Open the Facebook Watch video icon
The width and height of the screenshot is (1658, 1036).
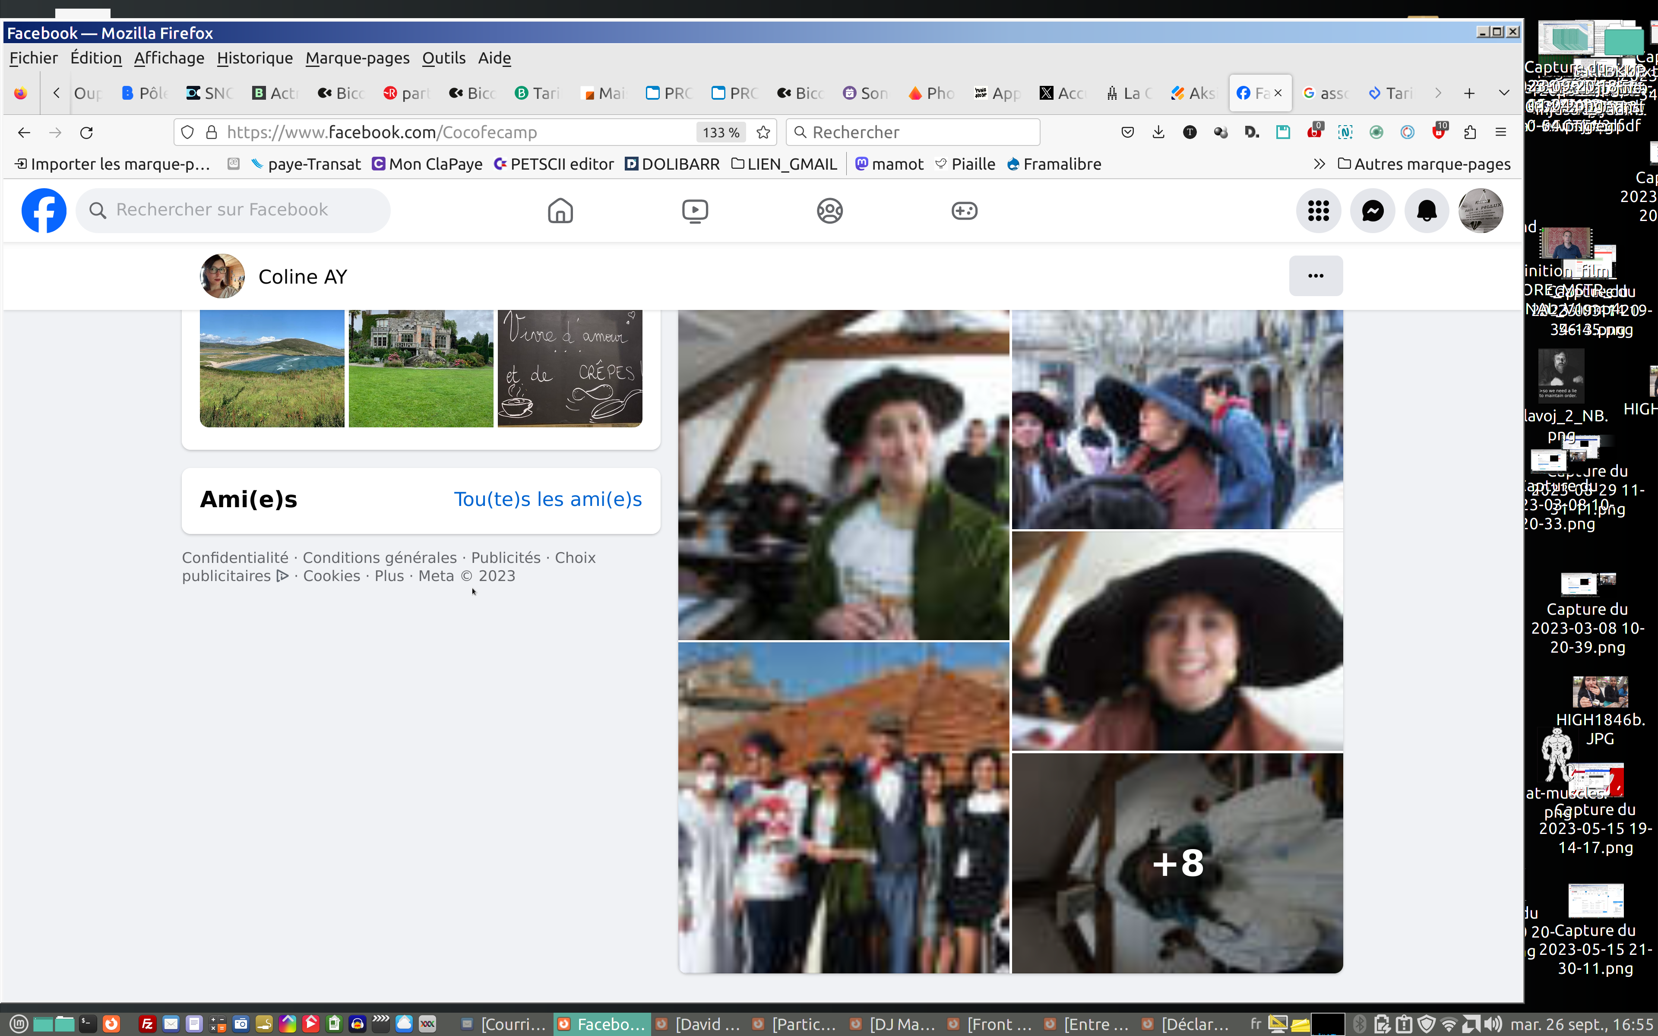pyautogui.click(x=695, y=210)
